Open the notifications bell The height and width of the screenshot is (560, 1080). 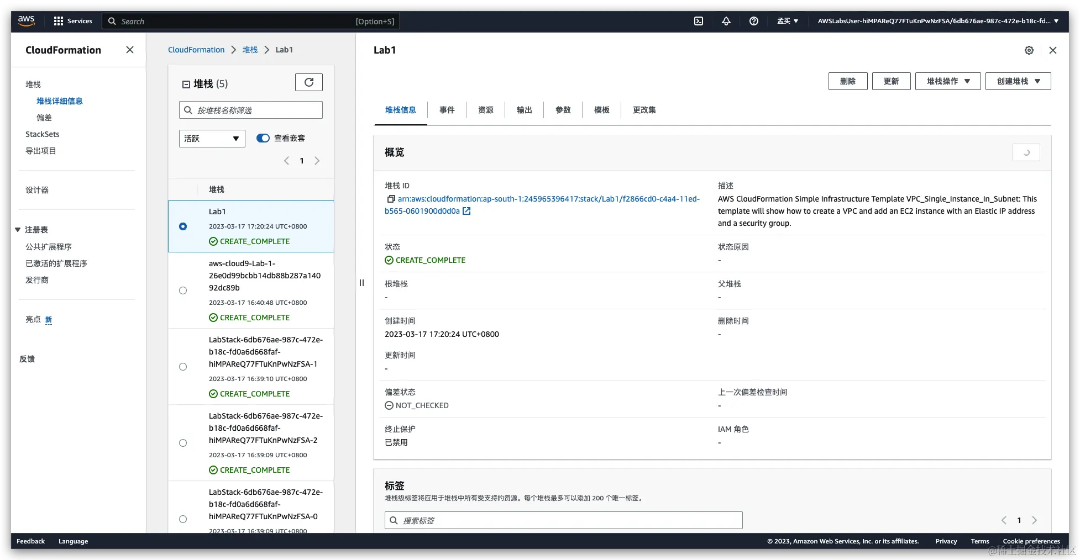coord(726,21)
